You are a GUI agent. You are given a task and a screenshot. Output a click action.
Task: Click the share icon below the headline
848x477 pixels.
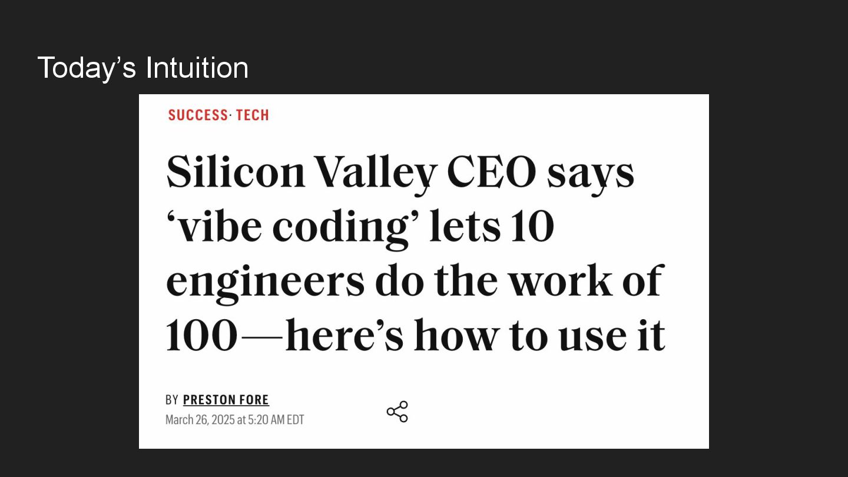(397, 412)
